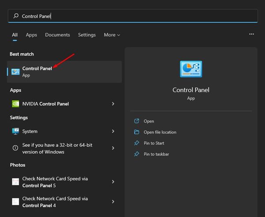265x217 pixels.
Task: Open Check Network Card Speed Control Panel 5 photo
Action: pos(55,182)
